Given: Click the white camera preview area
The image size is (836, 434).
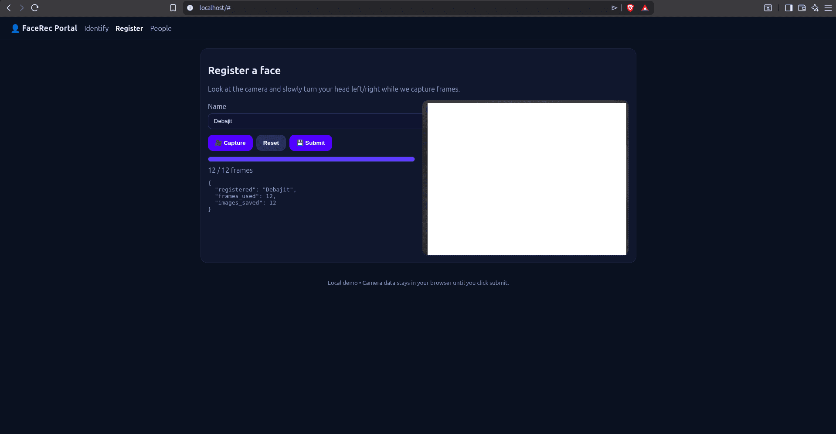Looking at the screenshot, I should 527,178.
